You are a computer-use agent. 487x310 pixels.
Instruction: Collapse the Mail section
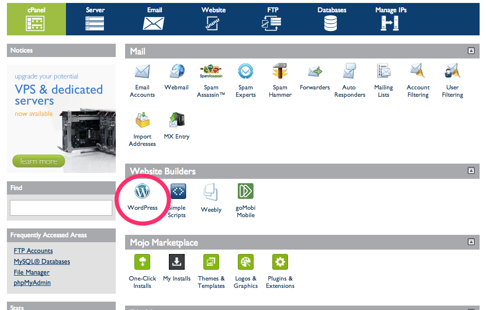471,51
